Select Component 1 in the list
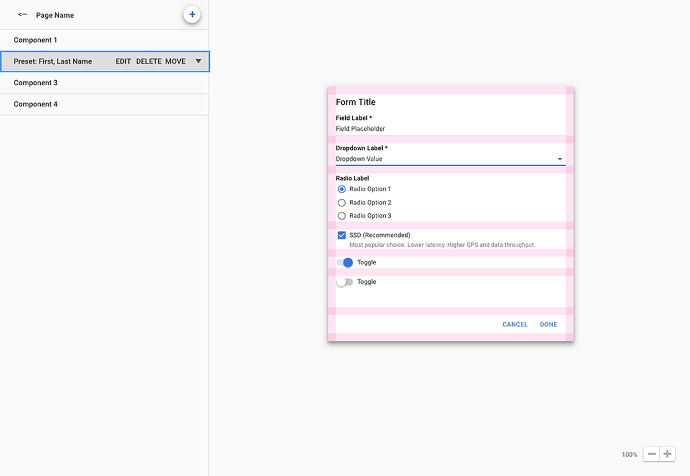This screenshot has width=690, height=476. tap(104, 40)
